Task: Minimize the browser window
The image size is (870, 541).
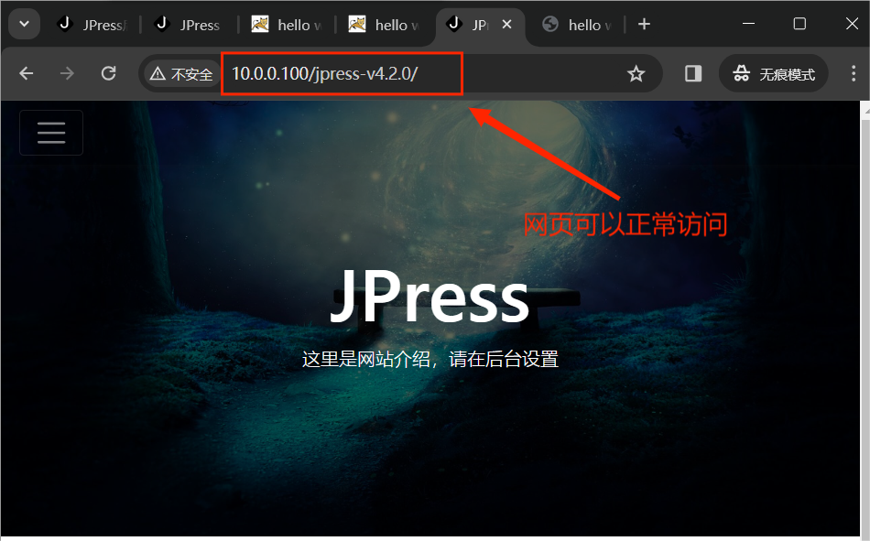Action: 748,24
